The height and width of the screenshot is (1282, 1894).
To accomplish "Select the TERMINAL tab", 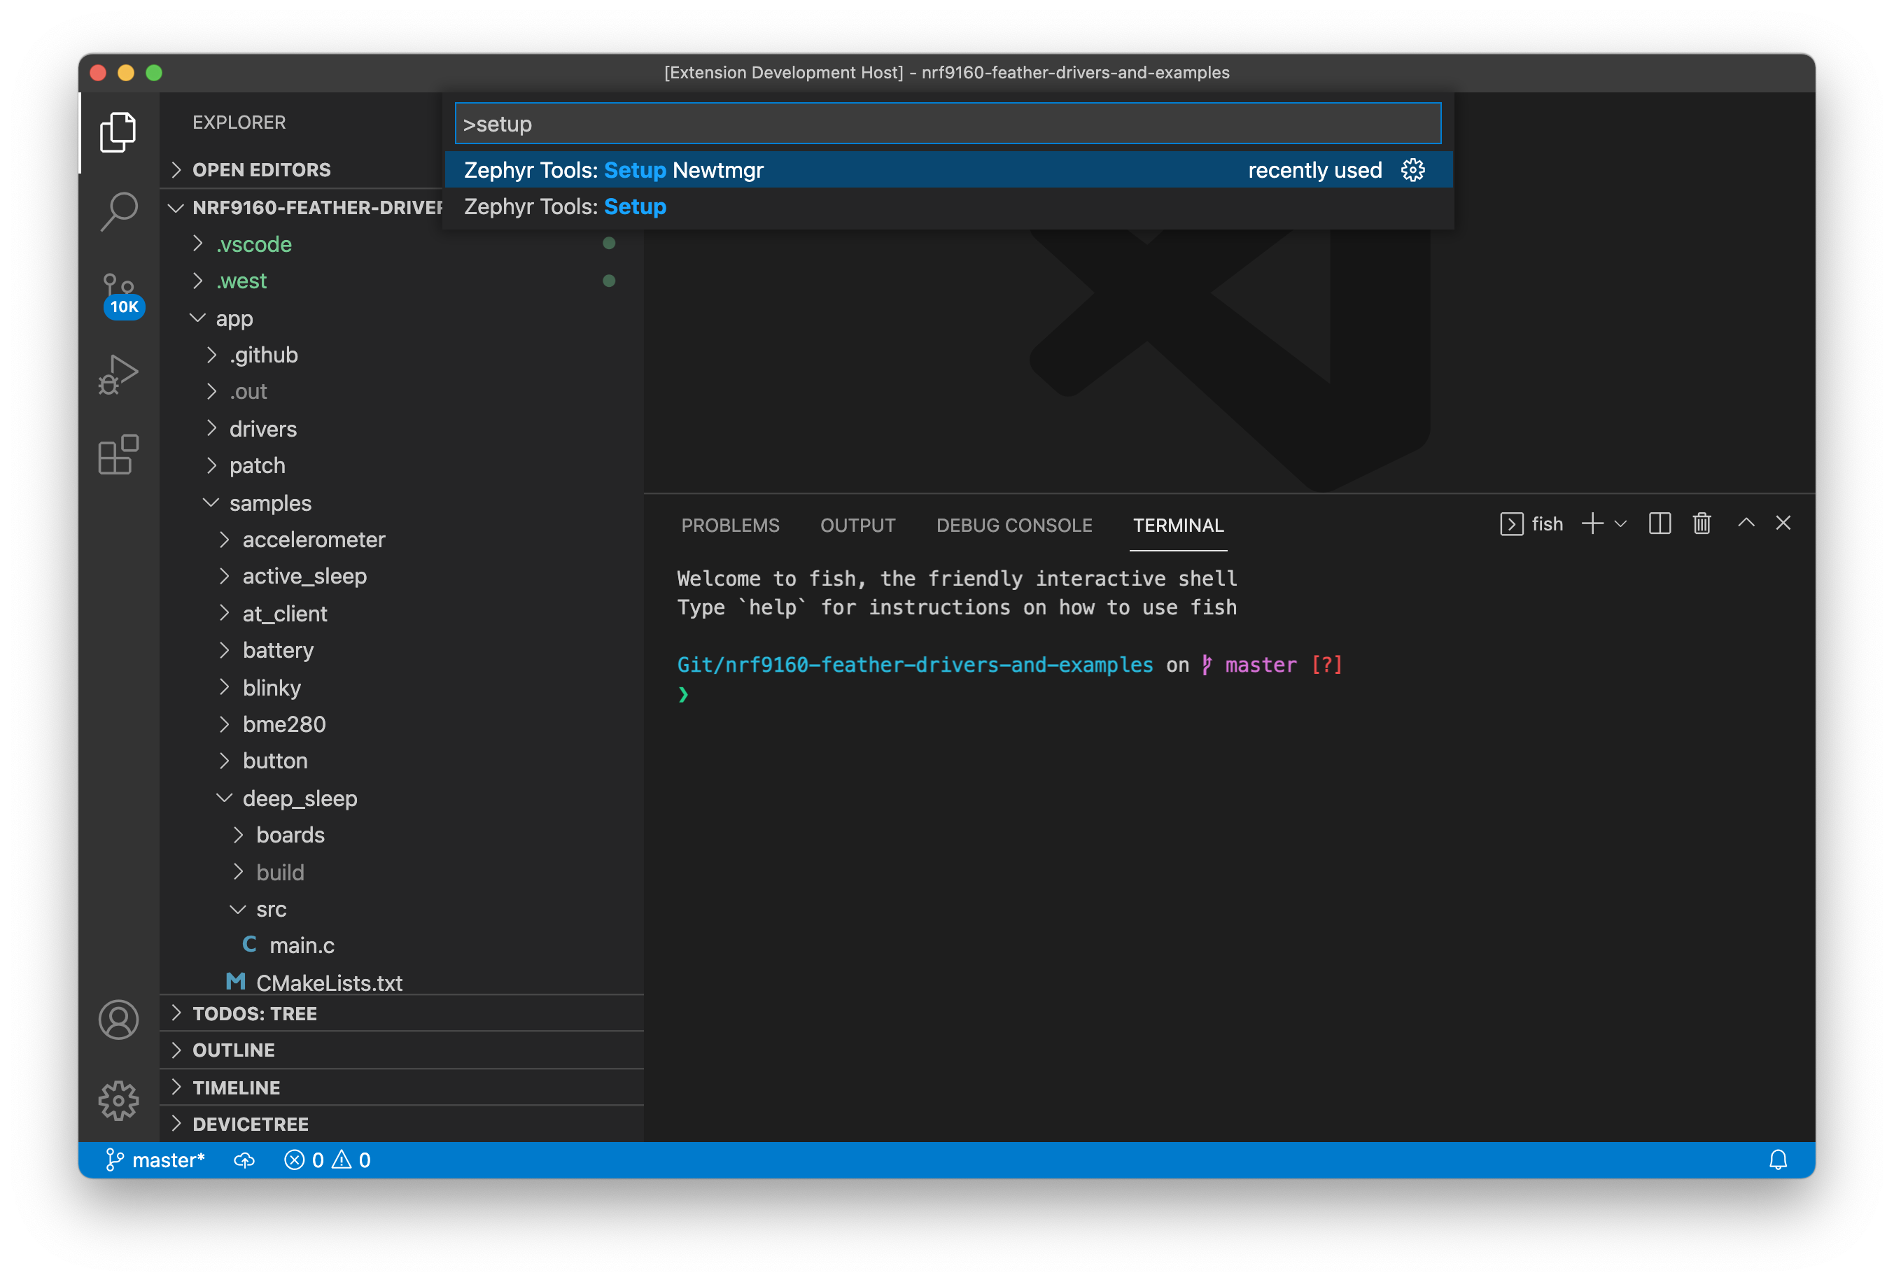I will pos(1179,525).
